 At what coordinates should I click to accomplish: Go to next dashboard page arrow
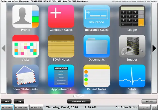click(154, 48)
